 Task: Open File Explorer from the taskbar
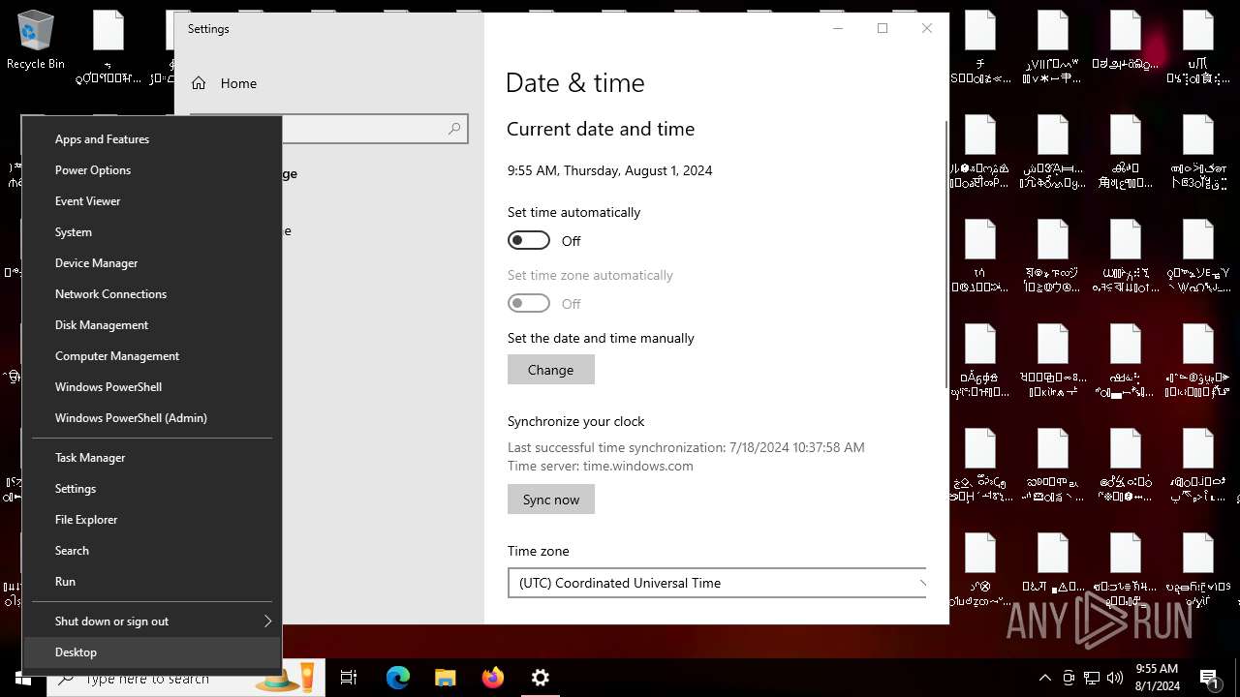[445, 678]
